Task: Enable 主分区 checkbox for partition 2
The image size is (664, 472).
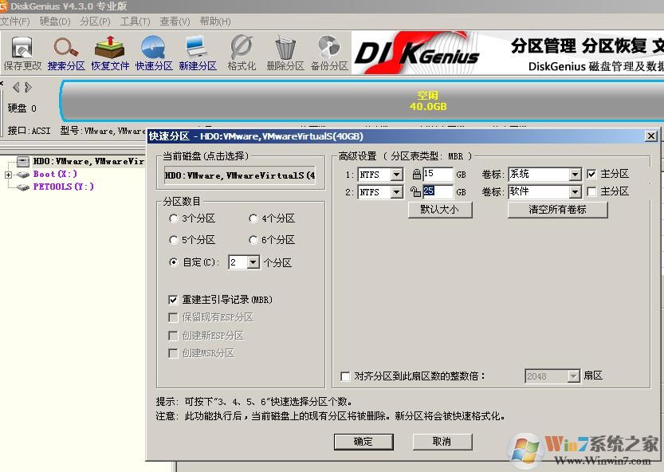Action: (591, 191)
